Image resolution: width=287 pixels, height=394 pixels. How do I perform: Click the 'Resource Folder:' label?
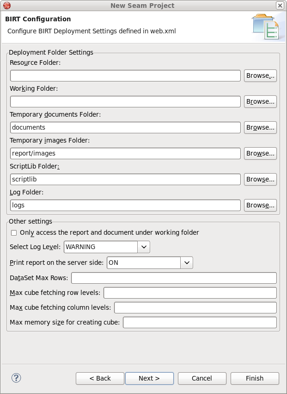(x=35, y=63)
